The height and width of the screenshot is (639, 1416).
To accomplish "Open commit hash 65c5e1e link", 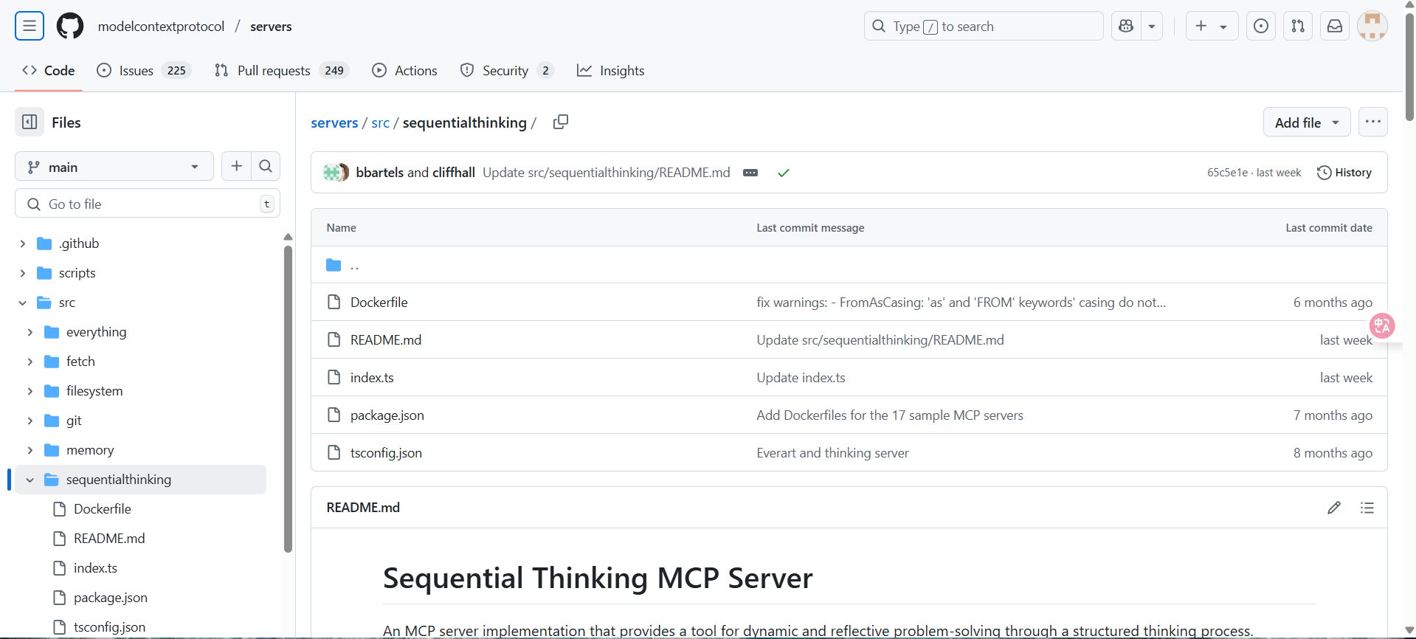I will [1227, 173].
